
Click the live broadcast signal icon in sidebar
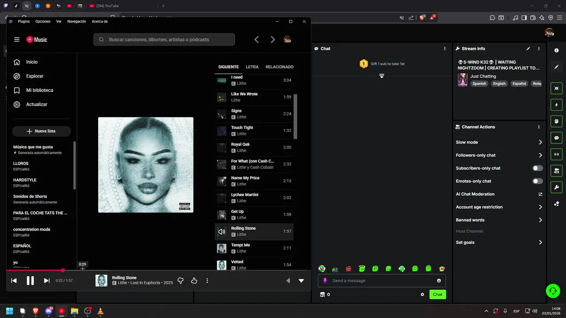click(x=556, y=154)
